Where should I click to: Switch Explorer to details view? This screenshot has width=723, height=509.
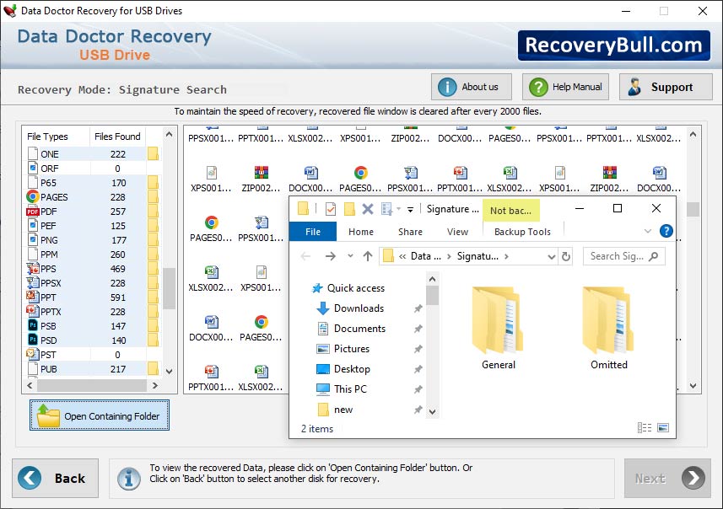(645, 428)
